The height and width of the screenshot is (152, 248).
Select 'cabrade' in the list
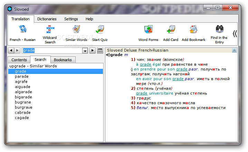pos(23,112)
